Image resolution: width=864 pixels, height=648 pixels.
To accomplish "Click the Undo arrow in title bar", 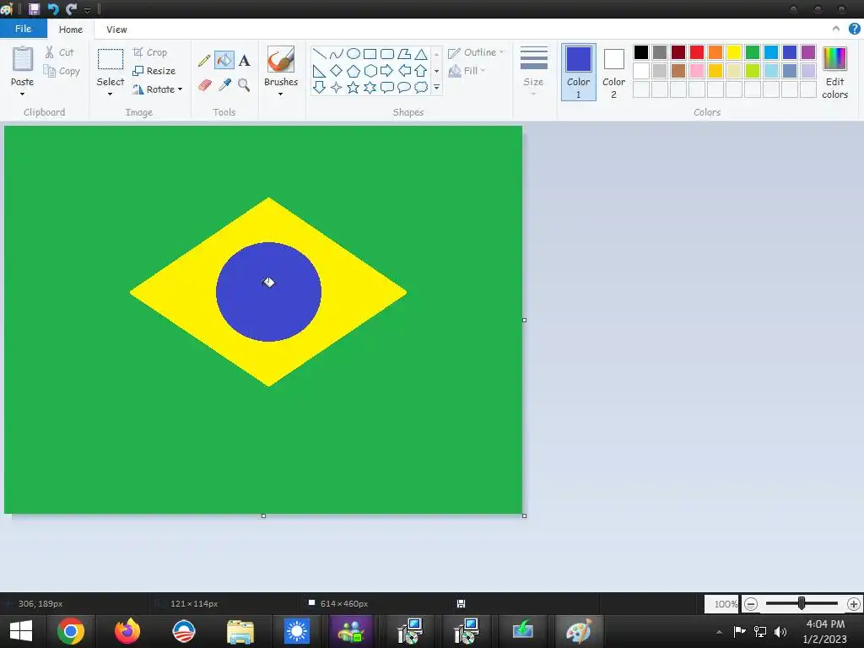I will [x=53, y=8].
